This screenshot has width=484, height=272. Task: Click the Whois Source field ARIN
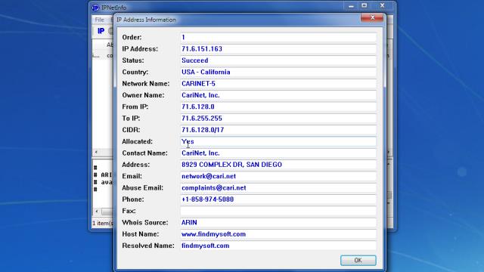278,222
